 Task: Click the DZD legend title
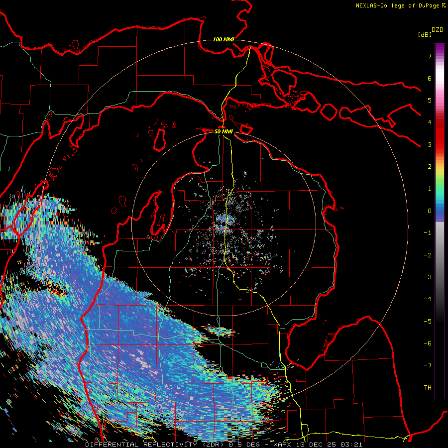tap(438, 30)
